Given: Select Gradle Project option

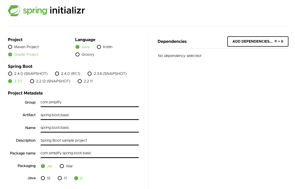Looking at the screenshot, I should click(x=10, y=54).
